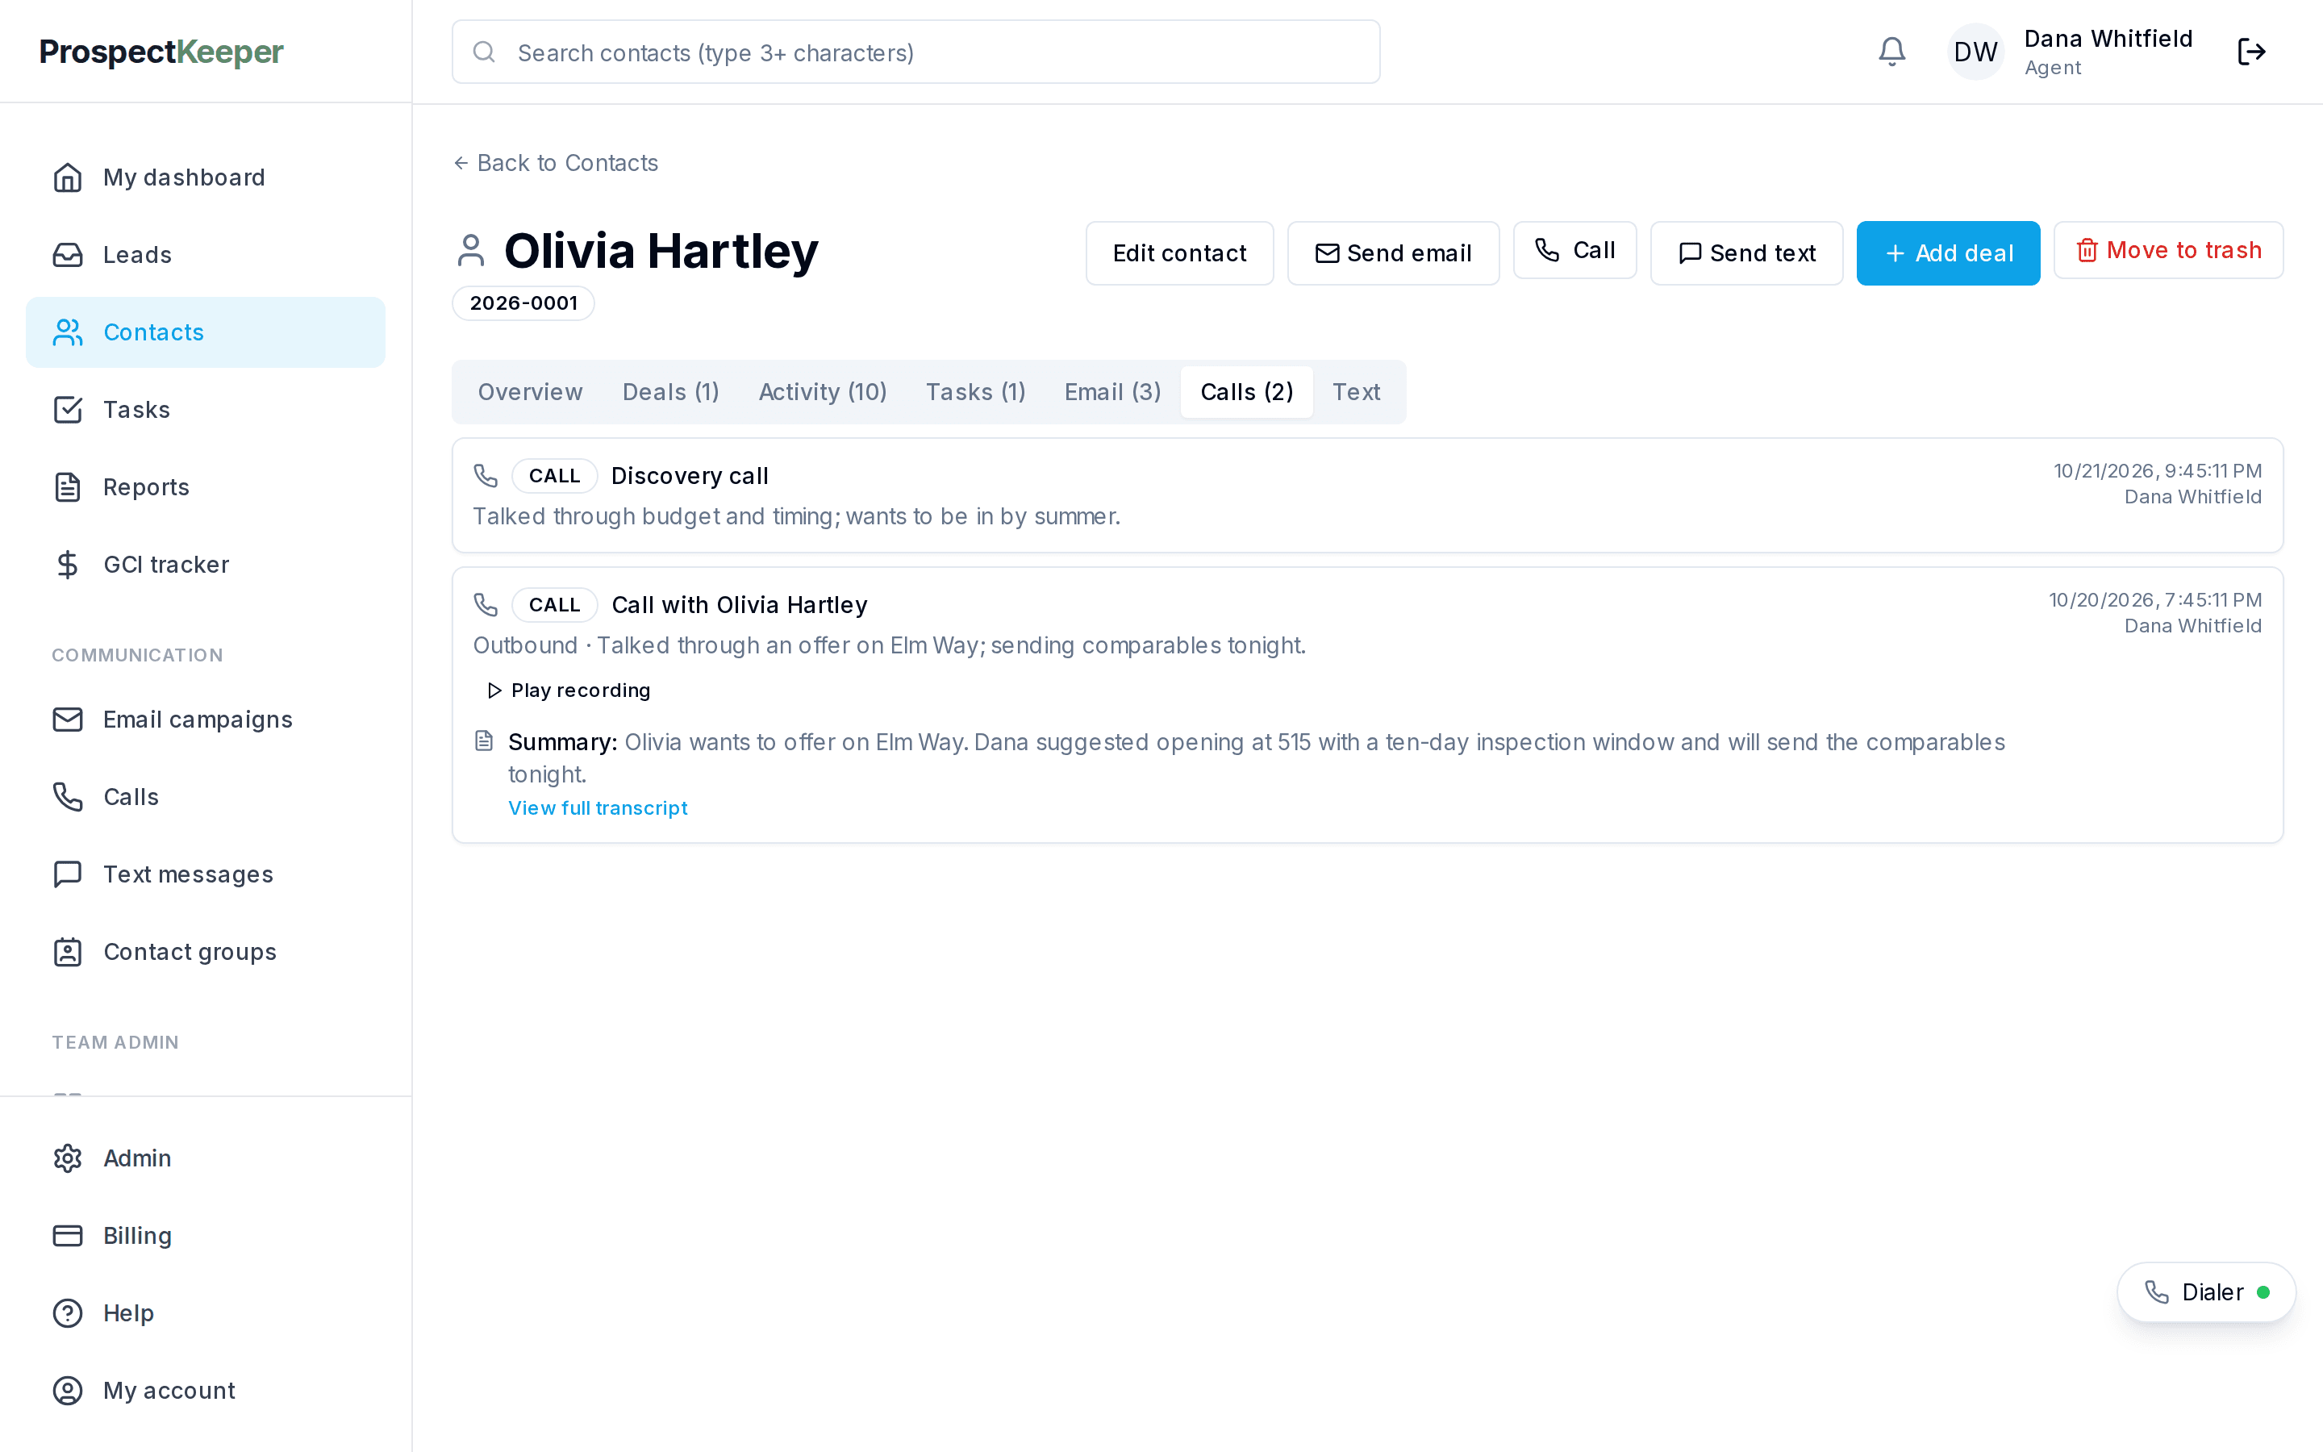Image resolution: width=2323 pixels, height=1452 pixels.
Task: Select the Calls (2) tab
Action: 1247,392
